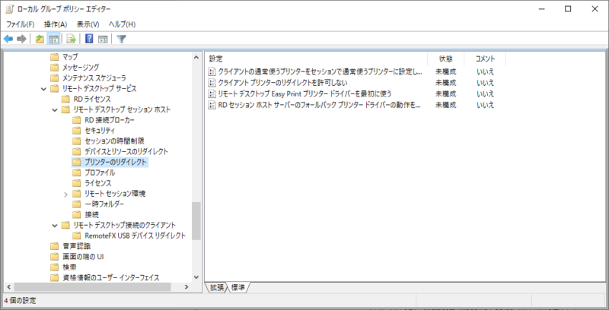The width and height of the screenshot is (609, 310).
Task: Expand the リモート セッション環境 node
Action: pos(65,194)
